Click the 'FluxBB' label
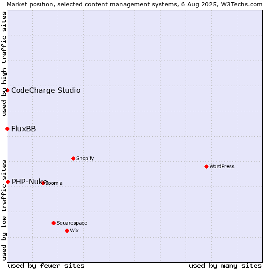Screen dimensions: 269x269 pyautogui.click(x=23, y=129)
